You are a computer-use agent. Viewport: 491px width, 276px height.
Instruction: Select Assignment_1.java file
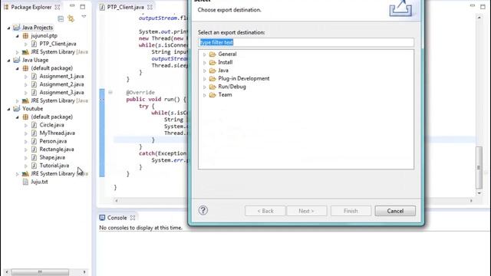point(61,77)
